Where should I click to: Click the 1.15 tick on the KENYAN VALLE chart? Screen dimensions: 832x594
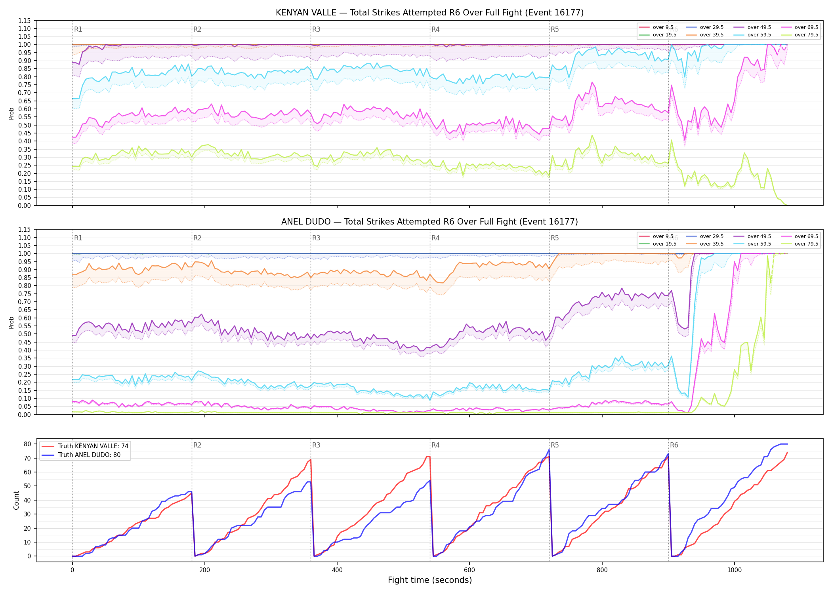(x=25, y=21)
